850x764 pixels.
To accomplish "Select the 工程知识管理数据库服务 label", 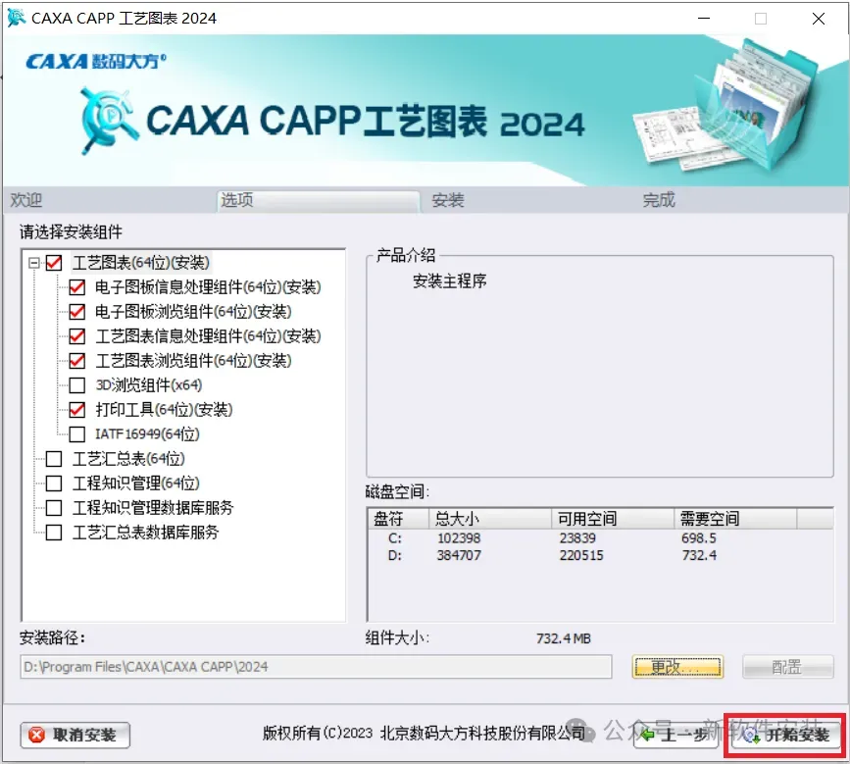I will [153, 507].
